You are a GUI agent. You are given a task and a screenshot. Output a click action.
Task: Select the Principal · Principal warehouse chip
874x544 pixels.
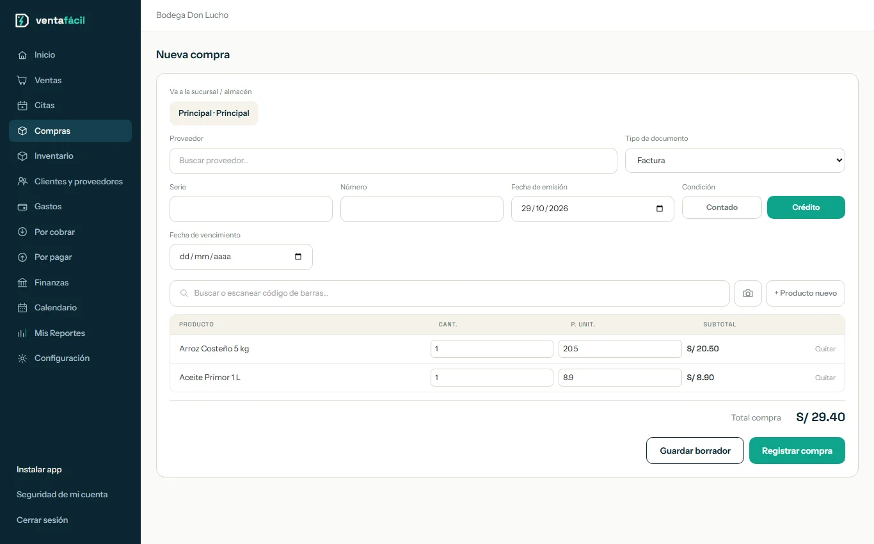coord(214,113)
